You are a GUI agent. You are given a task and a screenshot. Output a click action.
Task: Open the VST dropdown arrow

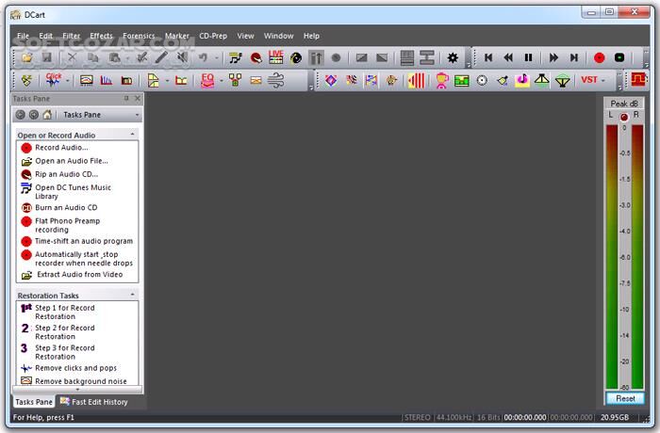603,80
